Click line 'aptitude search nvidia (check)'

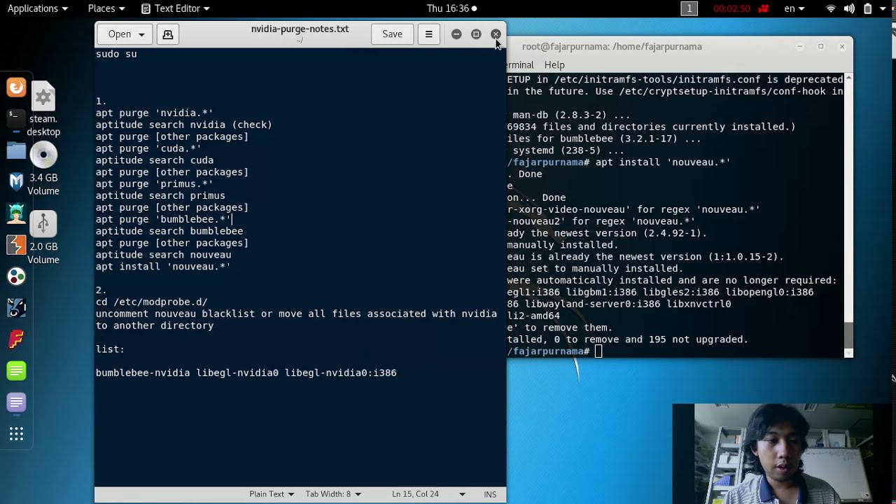(183, 125)
